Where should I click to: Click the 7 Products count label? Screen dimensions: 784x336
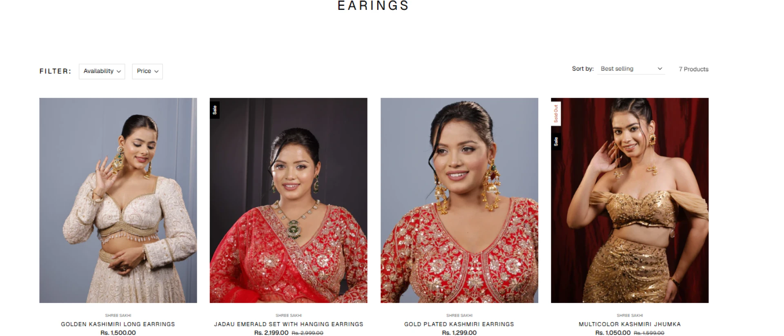[x=693, y=69]
